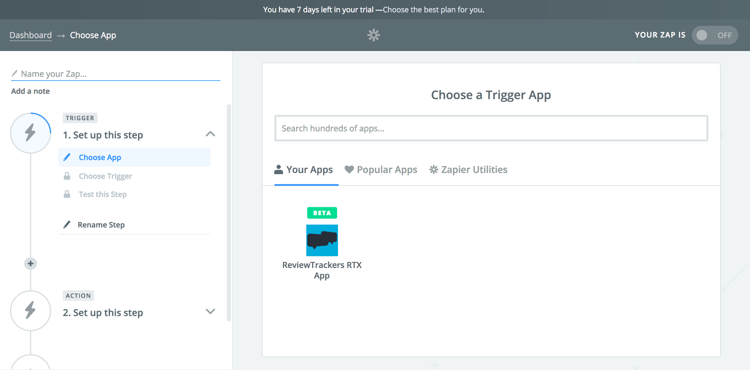Click the action step lightning bolt circle
Screen dimensions: 750x370
[30, 311]
